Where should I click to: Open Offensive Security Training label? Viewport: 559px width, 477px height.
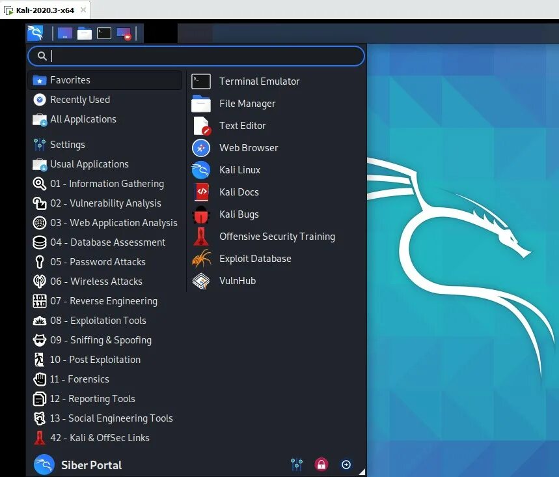[277, 237]
